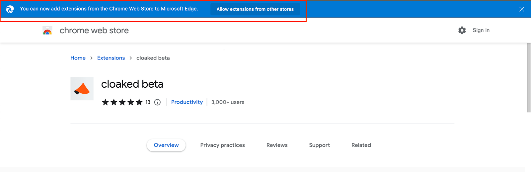Click the cloaked beta orange extension icon

(x=82, y=89)
